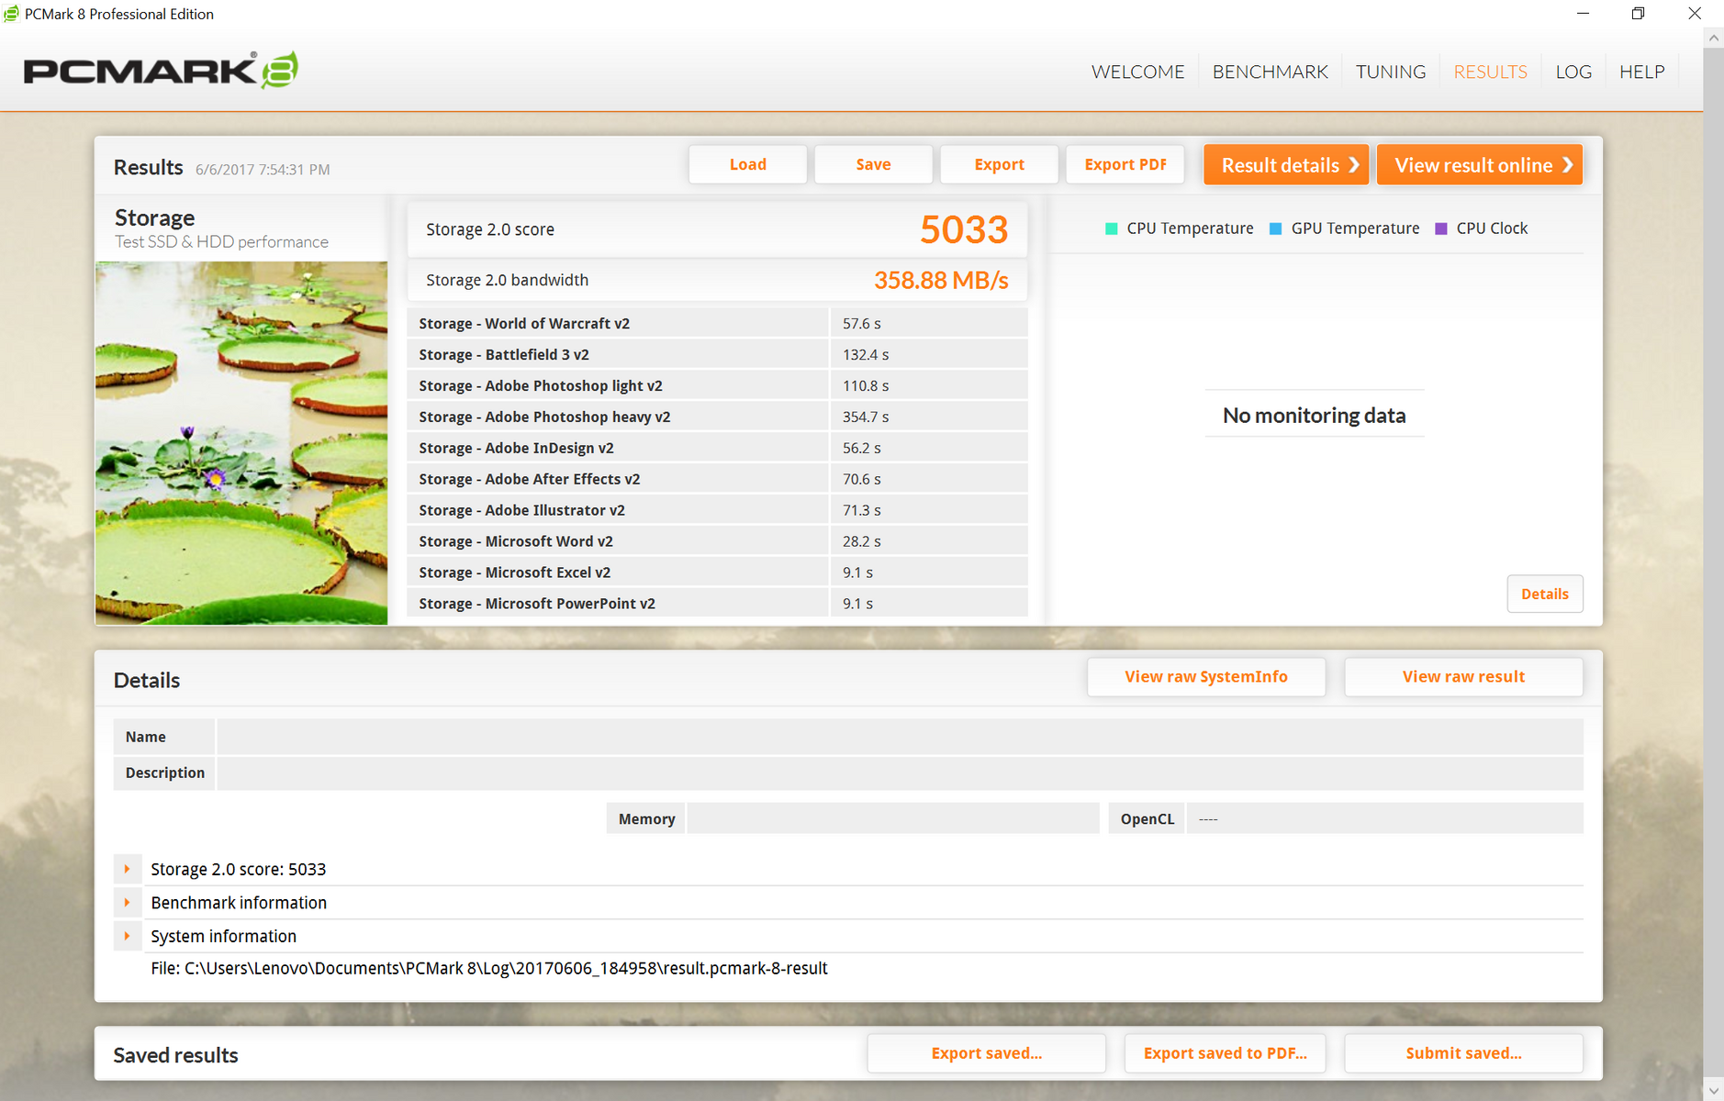Select the Adobe Photoshop heavy v2 row
This screenshot has width=1724, height=1101.
[717, 417]
